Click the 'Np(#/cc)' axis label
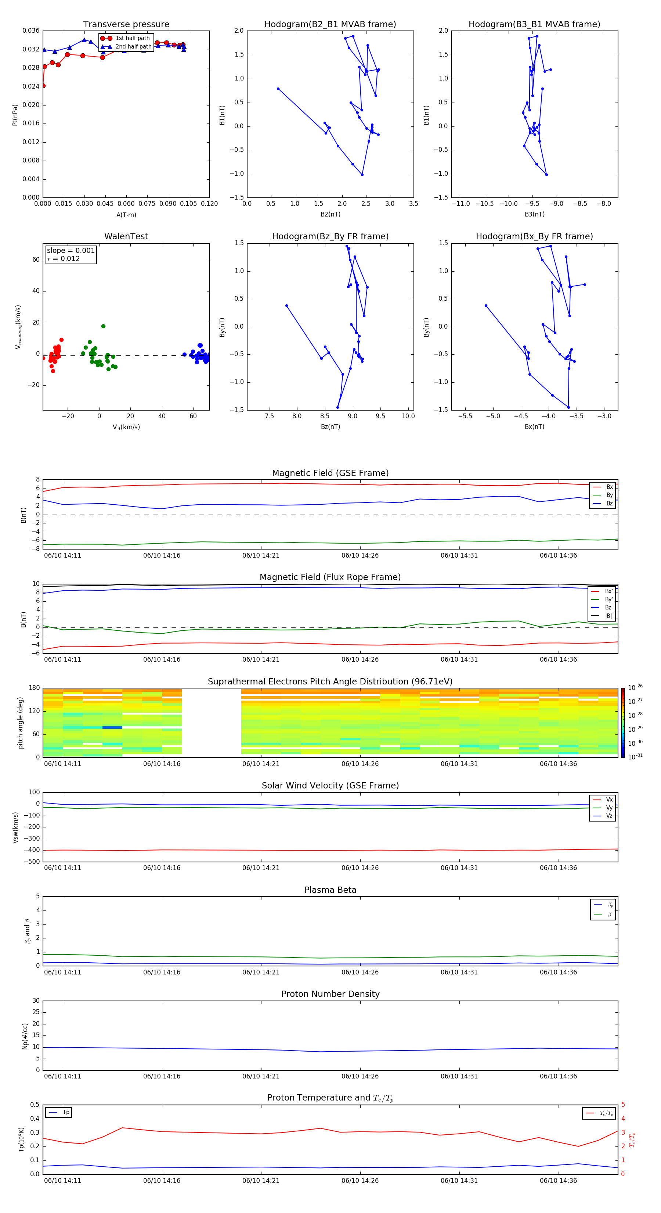 (x=25, y=1036)
